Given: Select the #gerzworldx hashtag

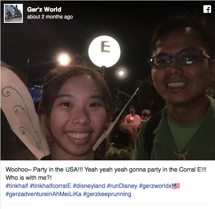Looking at the screenshot, I should 156,186.
